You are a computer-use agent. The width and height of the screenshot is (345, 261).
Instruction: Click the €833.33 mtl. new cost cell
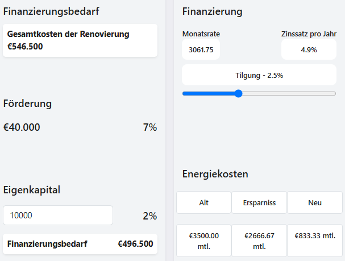314,236
